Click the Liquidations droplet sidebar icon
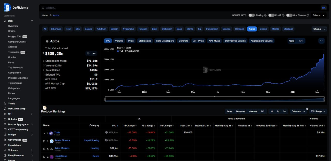Screen dimensions: 331x161 [x=5, y=145]
